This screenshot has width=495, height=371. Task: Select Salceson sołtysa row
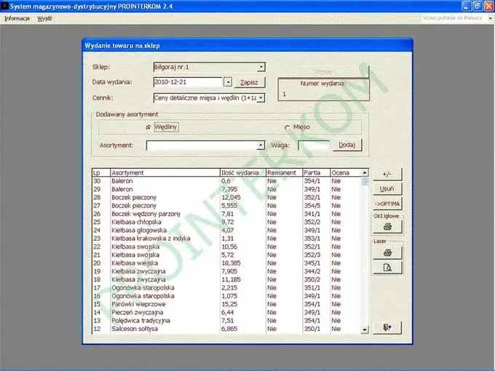coord(226,329)
